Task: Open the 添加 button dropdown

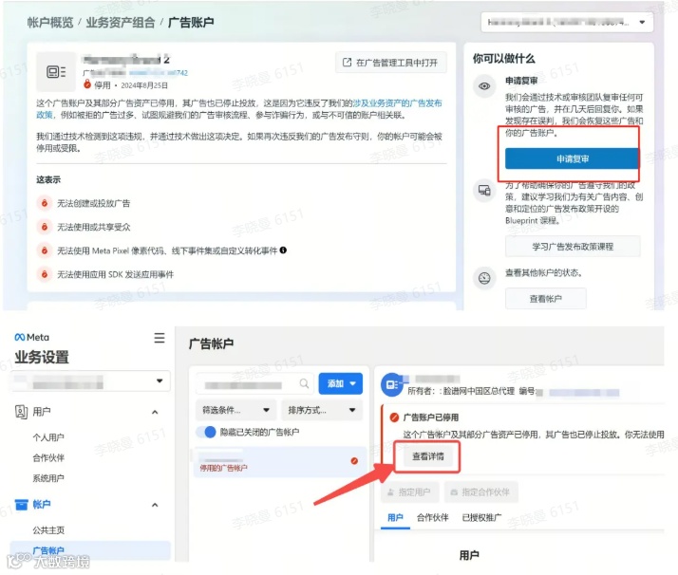Action: pos(341,383)
